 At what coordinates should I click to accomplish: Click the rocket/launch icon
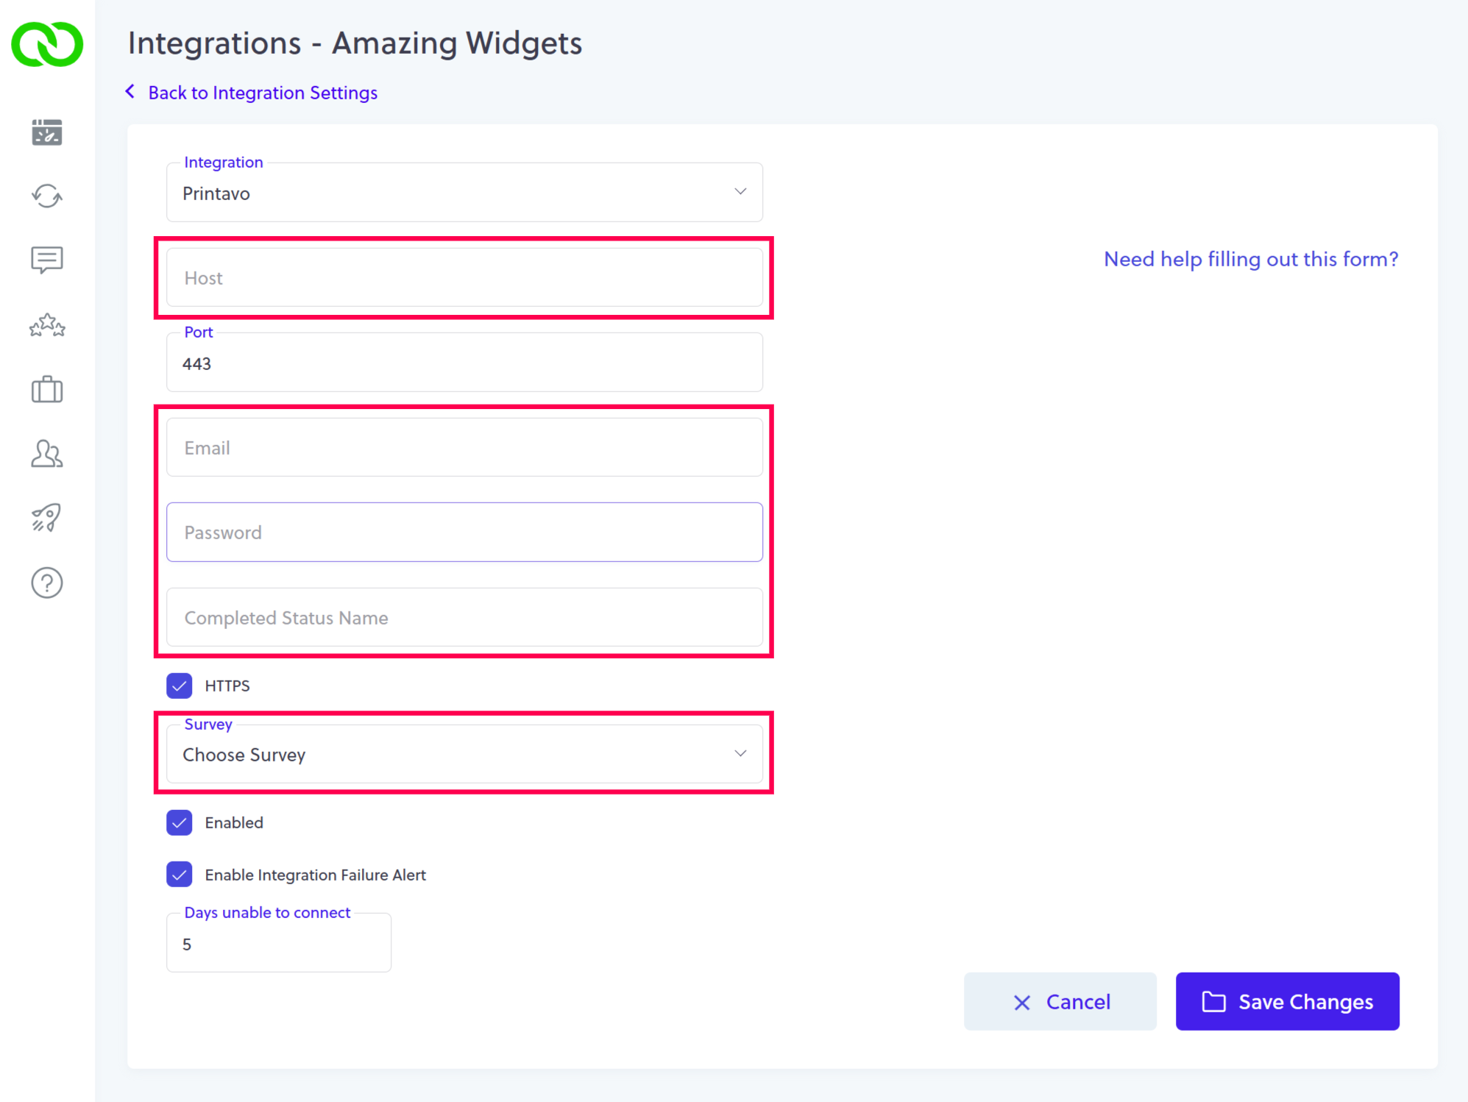tap(46, 517)
